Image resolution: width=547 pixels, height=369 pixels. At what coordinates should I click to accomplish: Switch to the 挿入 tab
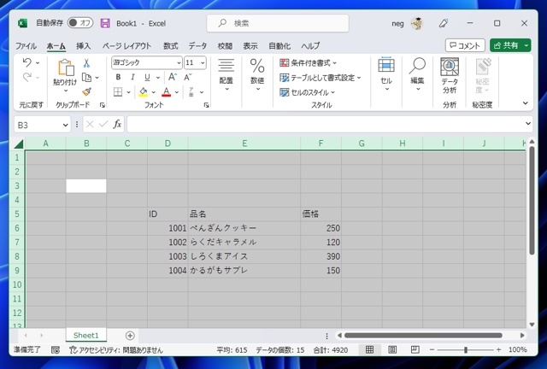point(84,45)
